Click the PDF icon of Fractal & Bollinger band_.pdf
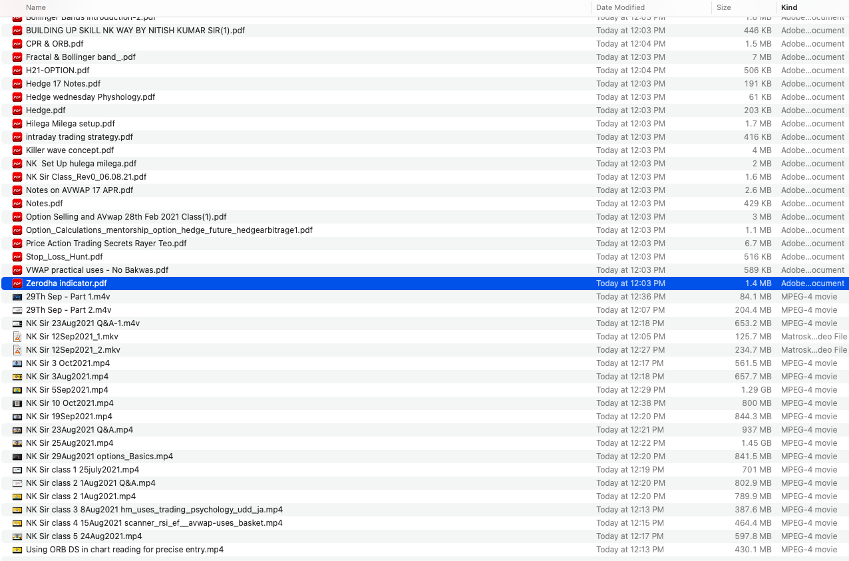Image resolution: width=849 pixels, height=561 pixels. coord(17,57)
